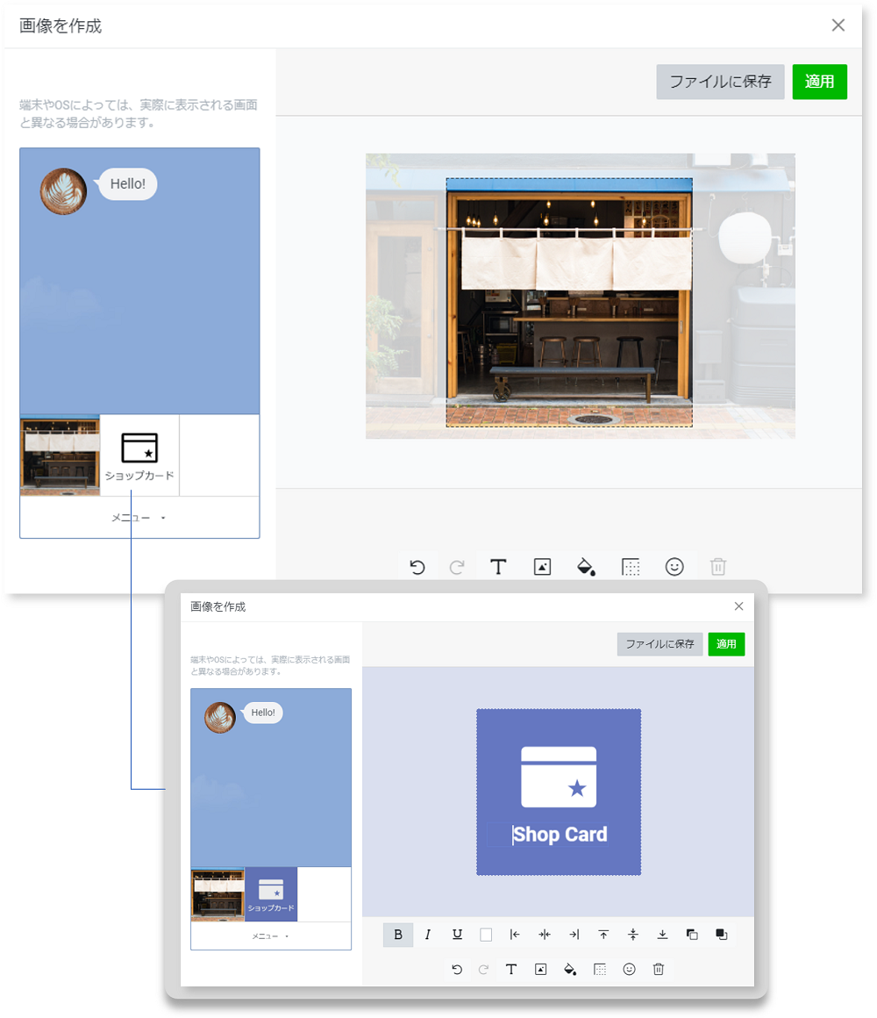Click the emoji icon in shop photo editor

coord(674,567)
